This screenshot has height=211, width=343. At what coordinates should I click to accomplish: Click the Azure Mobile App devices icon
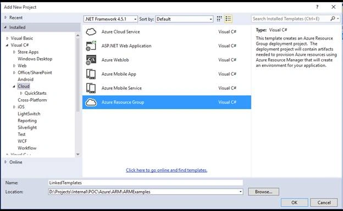pos(91,74)
